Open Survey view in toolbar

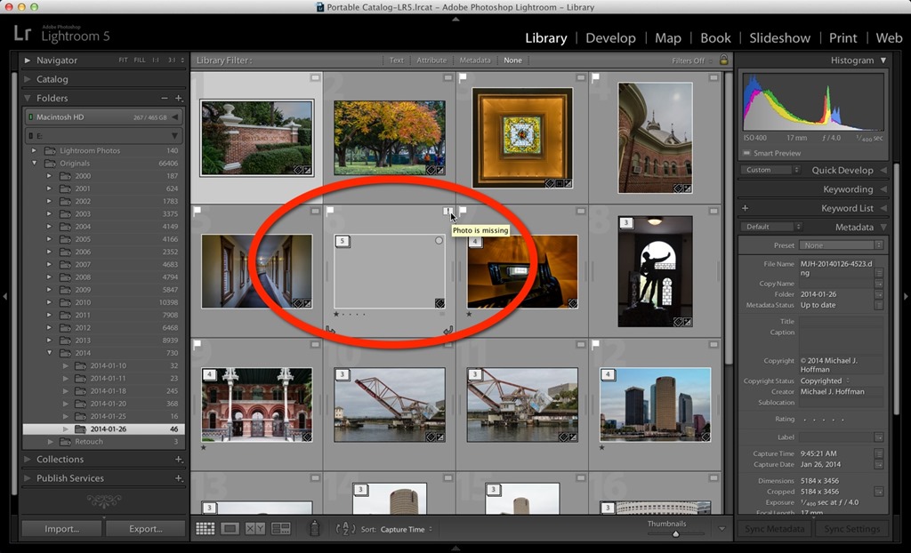(x=280, y=529)
